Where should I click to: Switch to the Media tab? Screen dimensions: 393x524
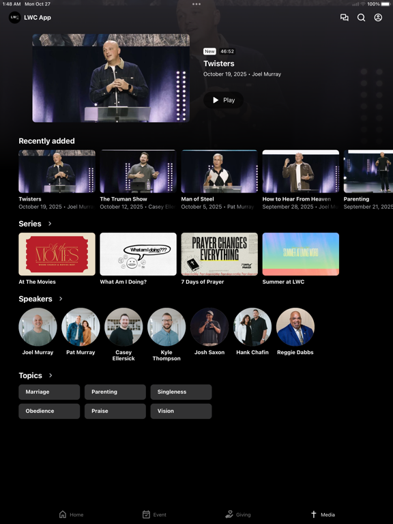pos(323,514)
